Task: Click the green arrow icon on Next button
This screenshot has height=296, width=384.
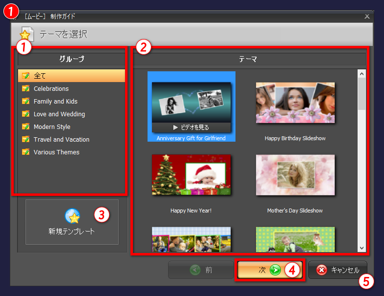Action: (275, 270)
